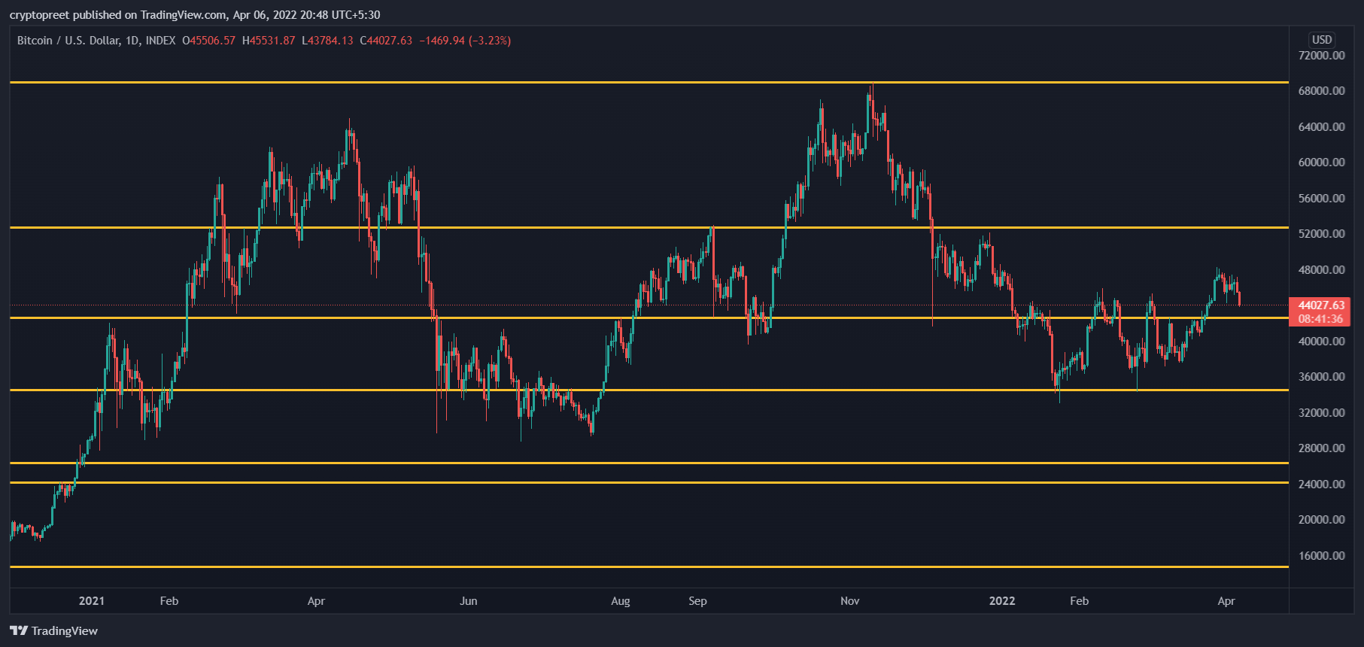Click the Nov label on time axis
This screenshot has width=1364, height=647.
[850, 601]
